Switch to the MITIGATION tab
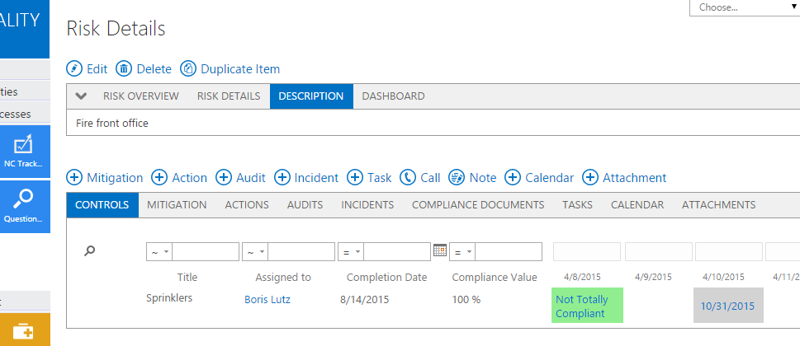This screenshot has height=346, width=800. click(177, 205)
